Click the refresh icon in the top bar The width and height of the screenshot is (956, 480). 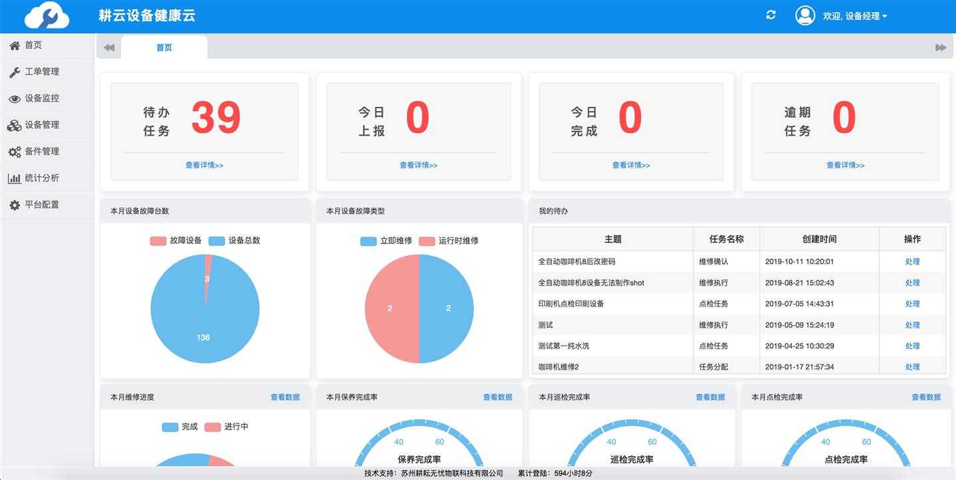[x=770, y=15]
